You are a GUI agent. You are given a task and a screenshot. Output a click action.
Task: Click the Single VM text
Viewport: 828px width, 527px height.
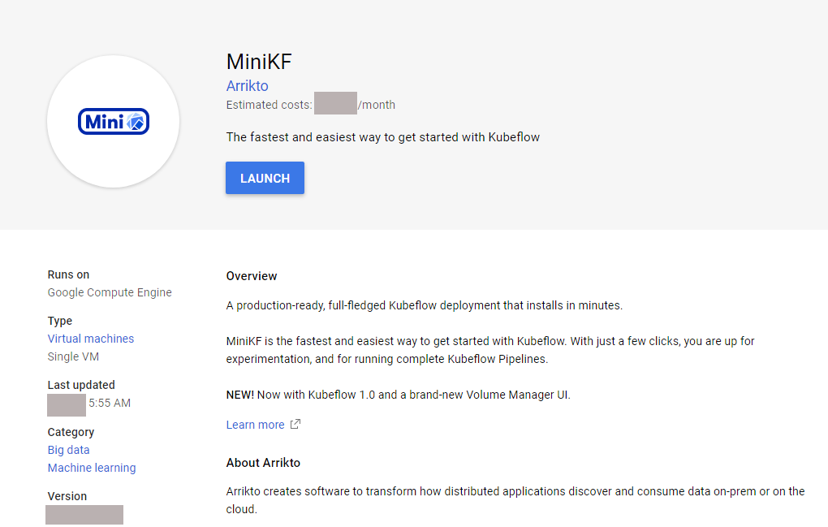click(73, 356)
